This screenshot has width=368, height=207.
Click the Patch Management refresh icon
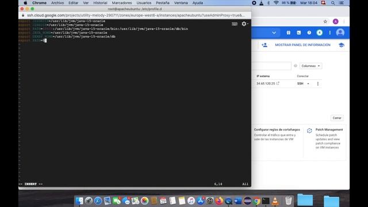309,131
